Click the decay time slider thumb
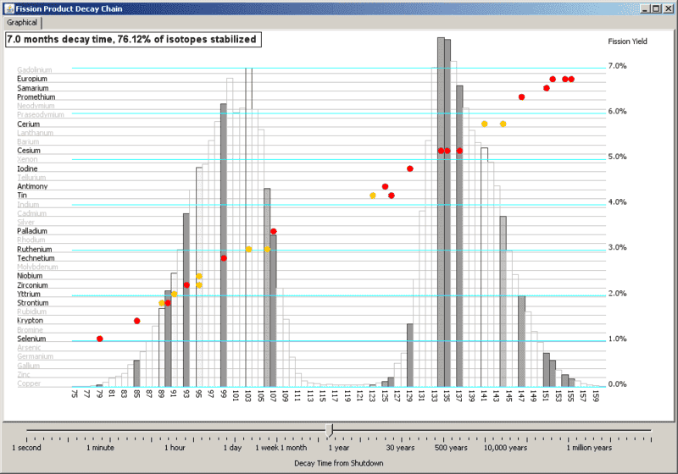This screenshot has width=678, height=474. (x=330, y=430)
